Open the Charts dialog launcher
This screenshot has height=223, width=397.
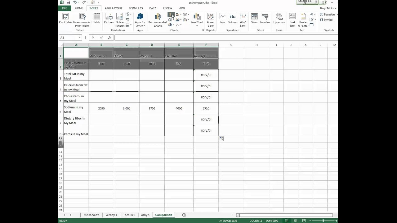point(203,30)
